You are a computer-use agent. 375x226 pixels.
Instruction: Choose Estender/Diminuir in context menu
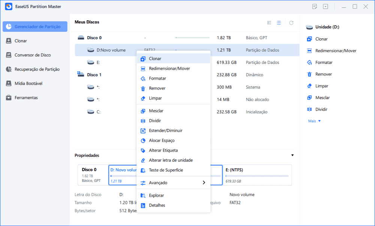click(x=173, y=131)
